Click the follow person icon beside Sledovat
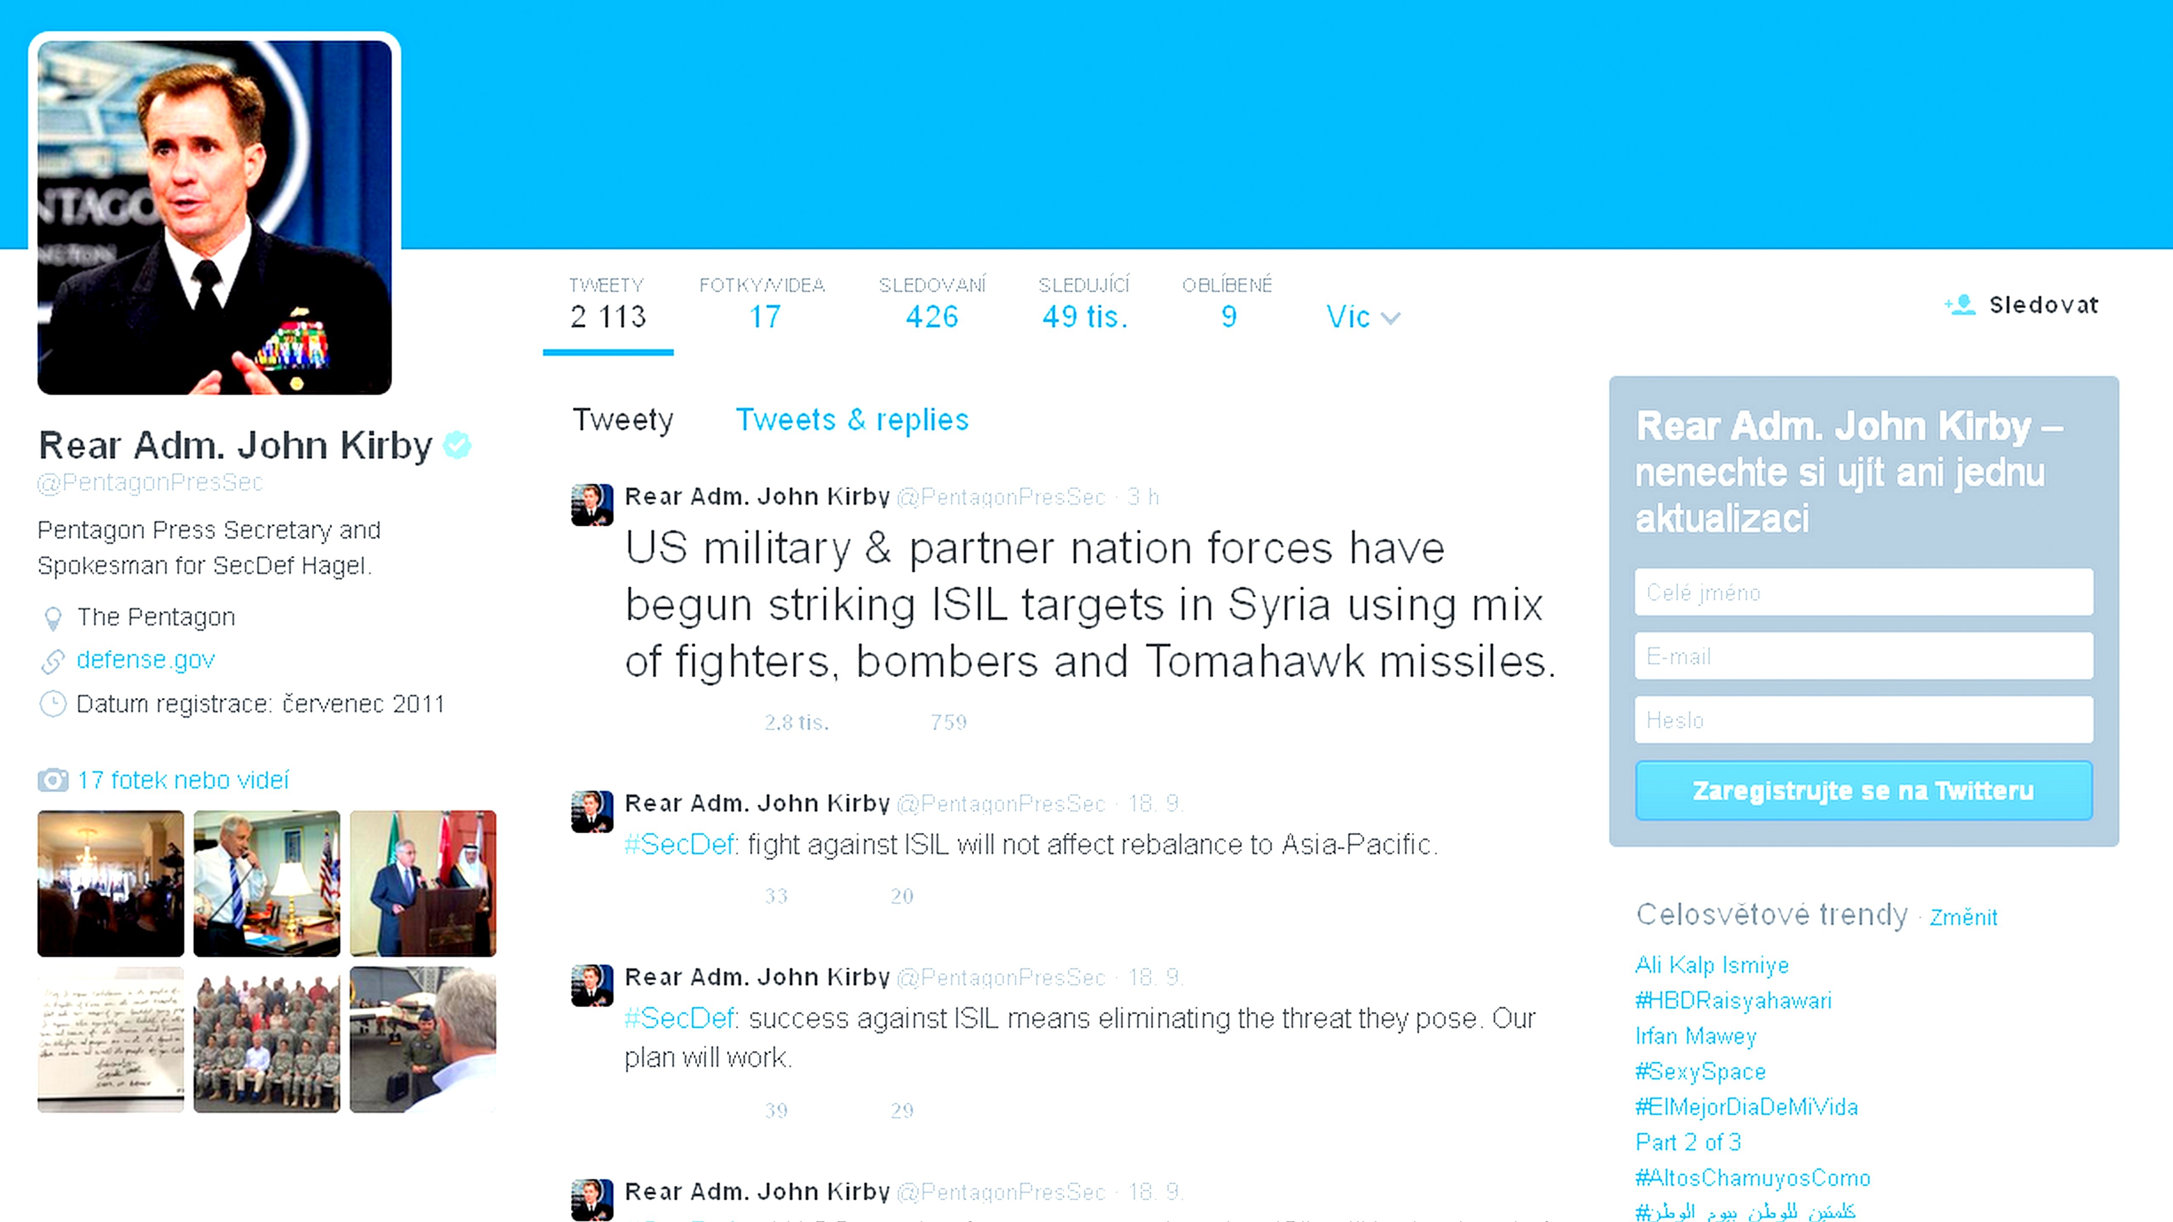Image resolution: width=2173 pixels, height=1222 pixels. 1960,305
